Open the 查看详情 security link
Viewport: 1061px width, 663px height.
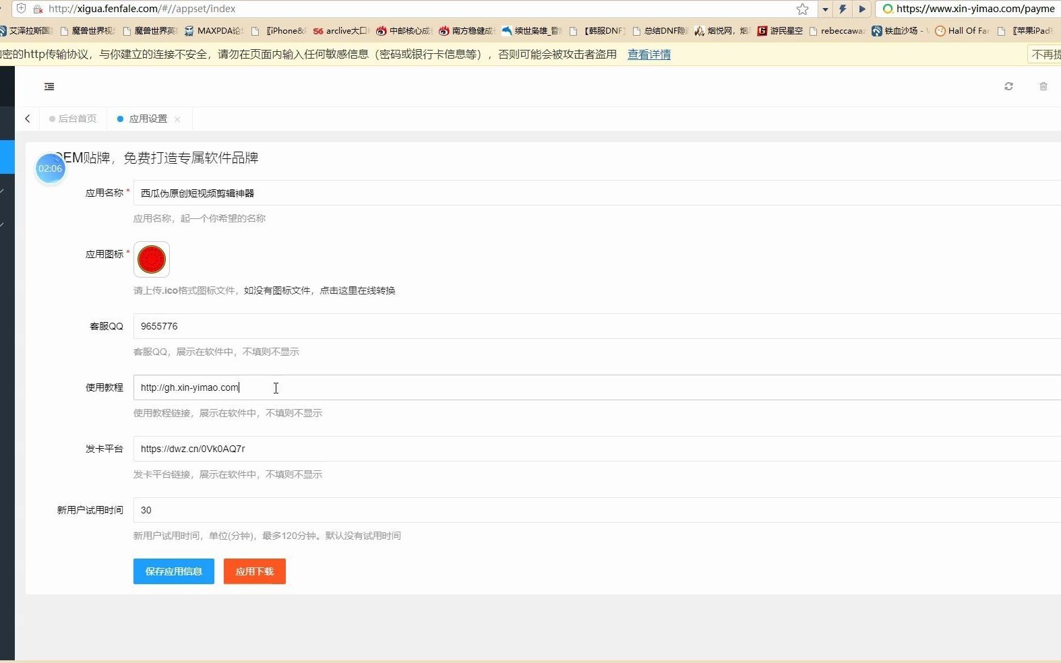pos(649,55)
